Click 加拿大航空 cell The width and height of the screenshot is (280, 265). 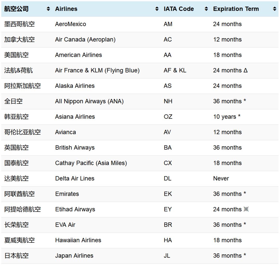pyautogui.click(x=19, y=39)
